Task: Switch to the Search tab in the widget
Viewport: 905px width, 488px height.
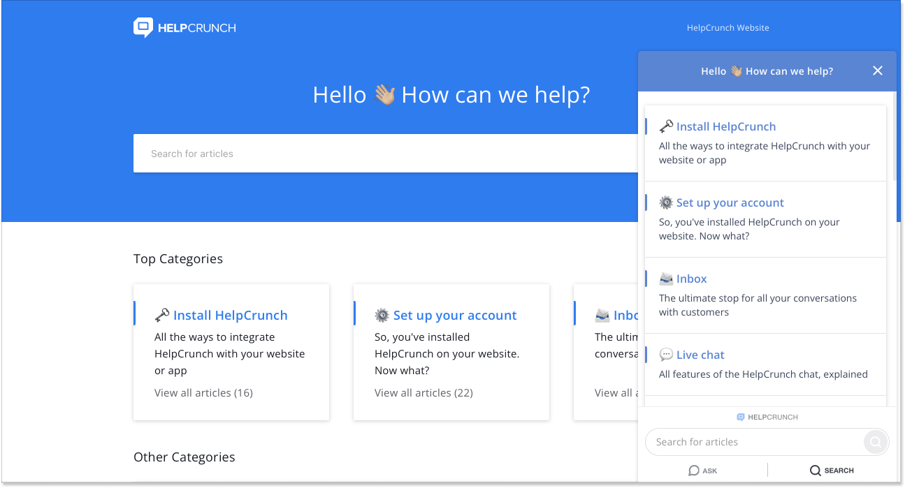Action: (x=832, y=471)
